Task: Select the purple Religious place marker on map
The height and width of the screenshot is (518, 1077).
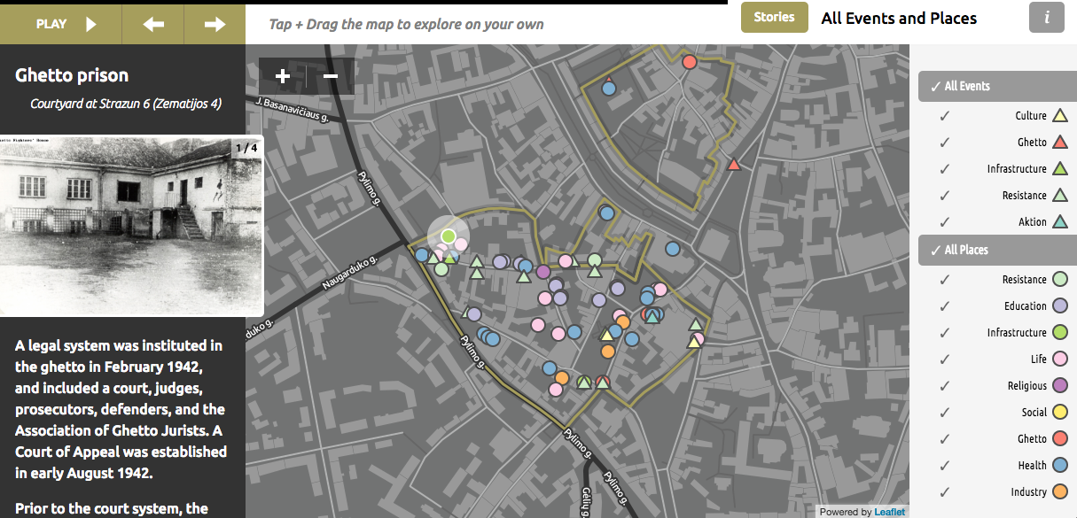Action: tap(543, 272)
